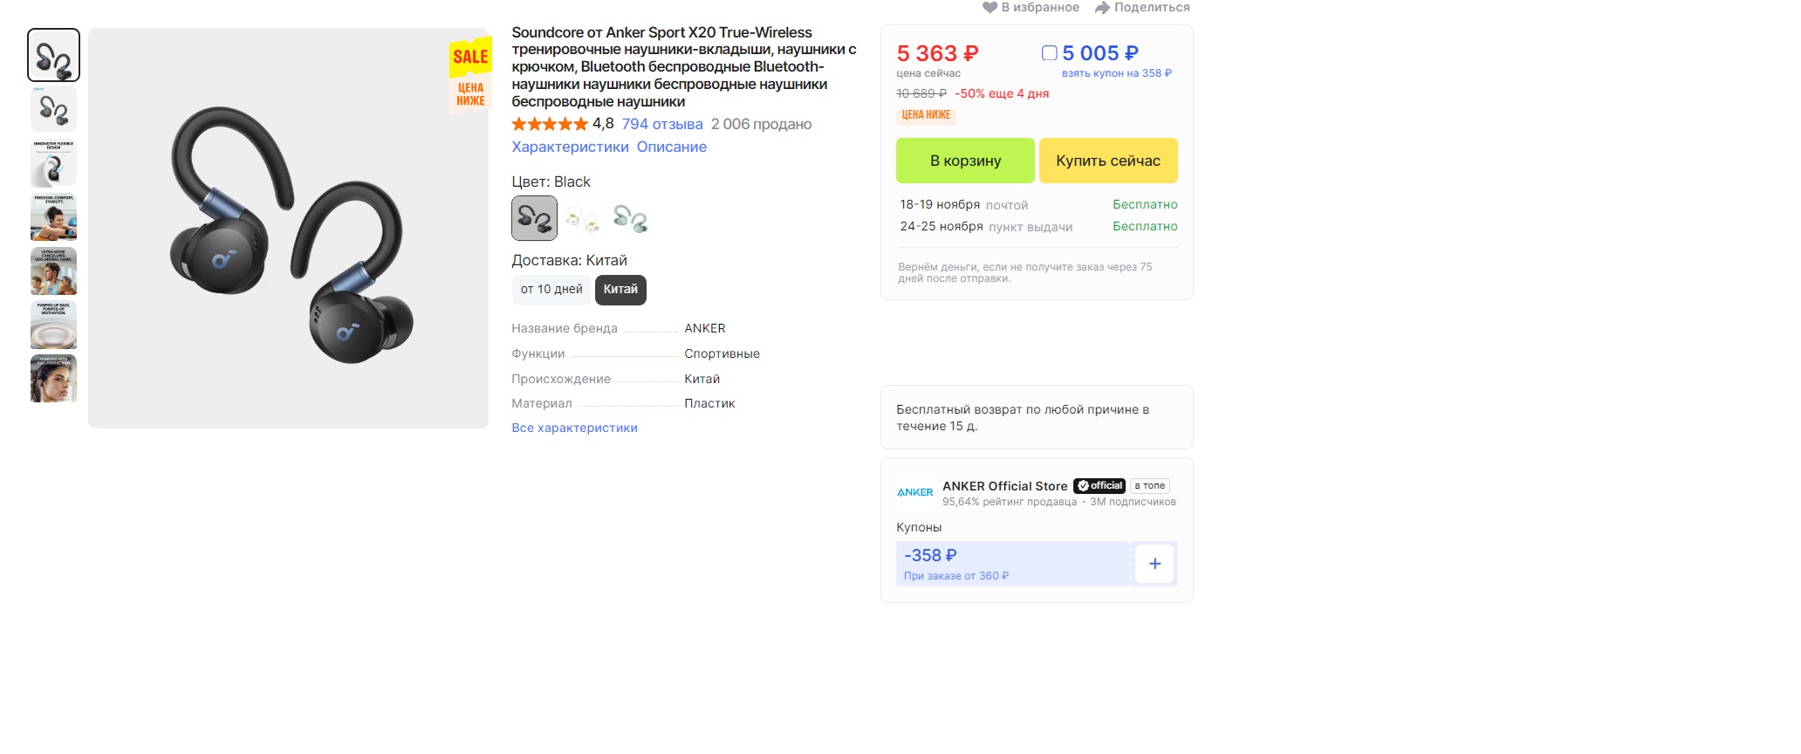Choose the green earbuds color option

tap(630, 218)
